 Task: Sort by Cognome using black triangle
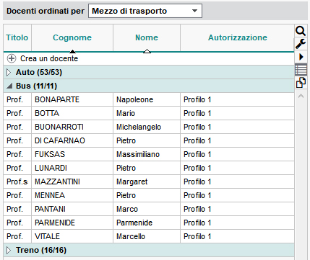tap(72, 51)
